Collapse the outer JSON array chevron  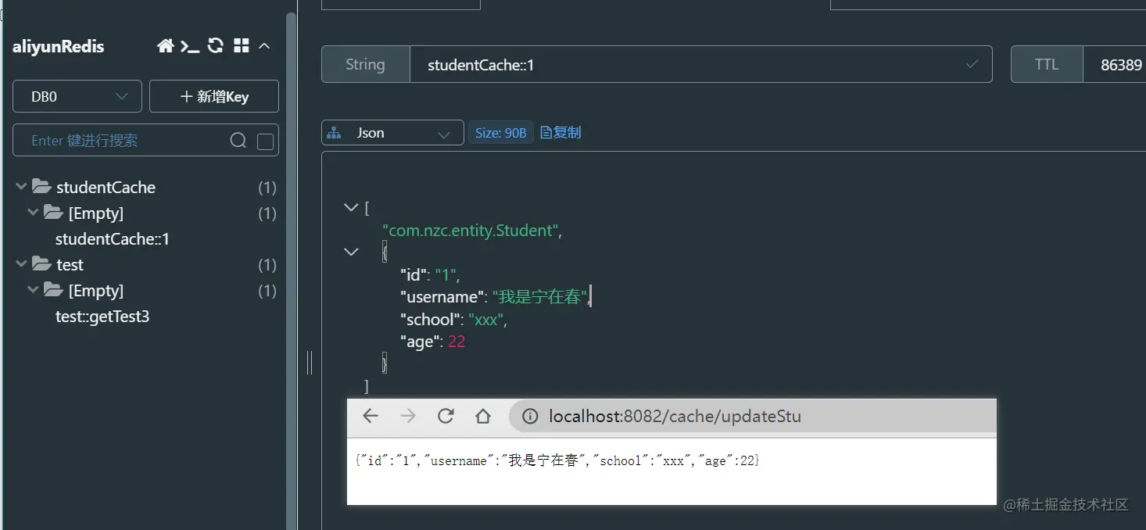(x=351, y=208)
